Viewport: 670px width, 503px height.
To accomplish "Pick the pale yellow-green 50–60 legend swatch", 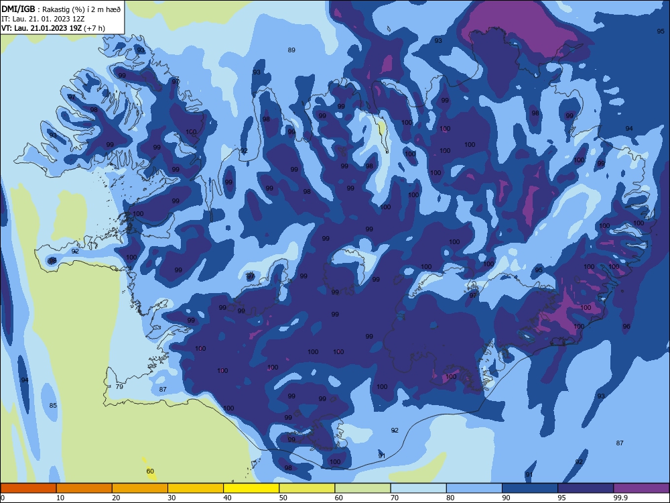I will point(307,488).
